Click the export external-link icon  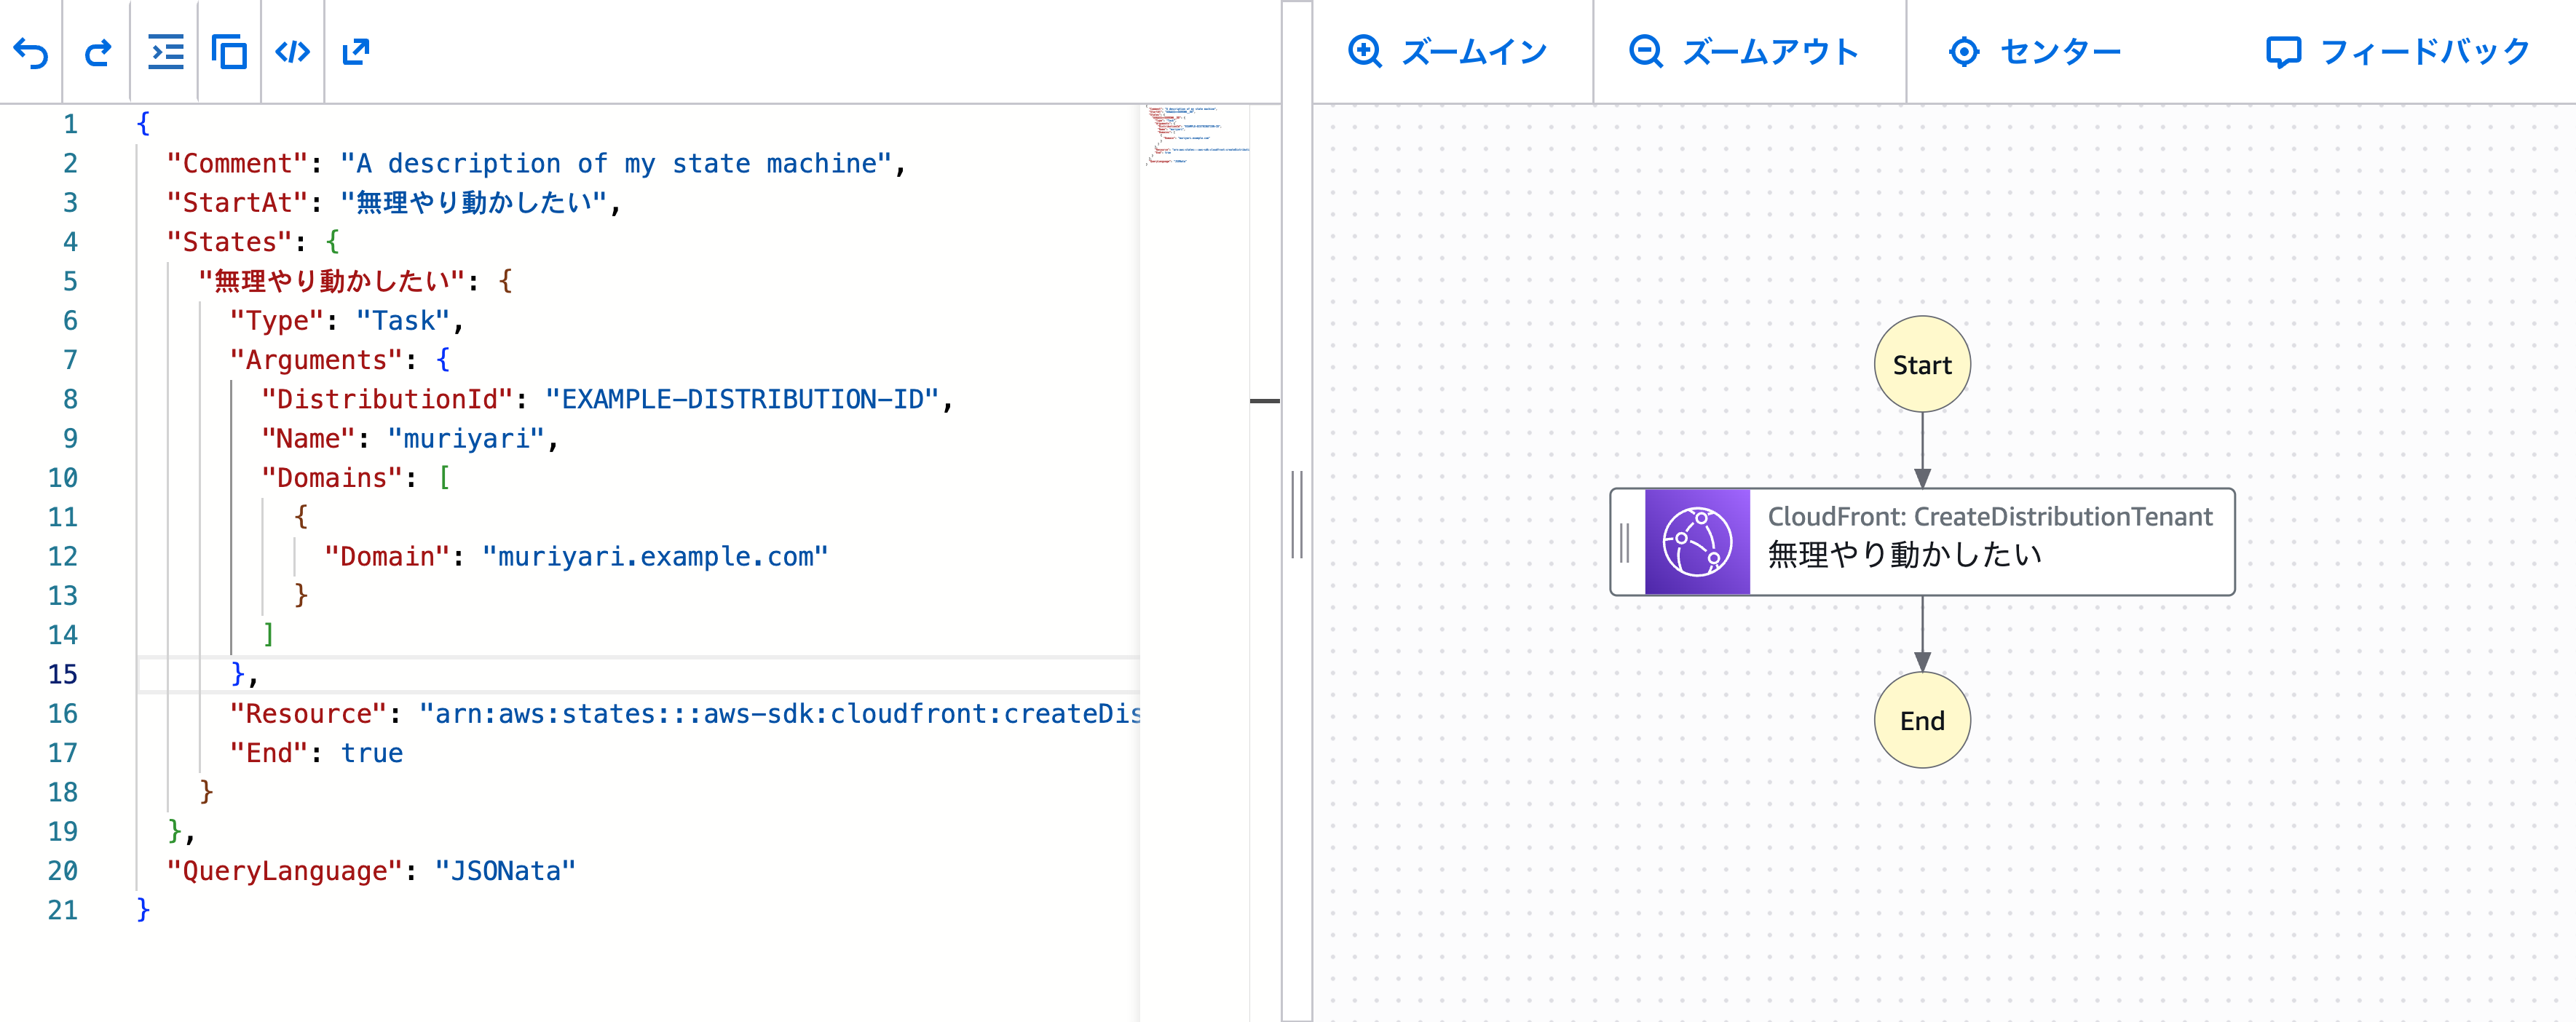coord(356,52)
